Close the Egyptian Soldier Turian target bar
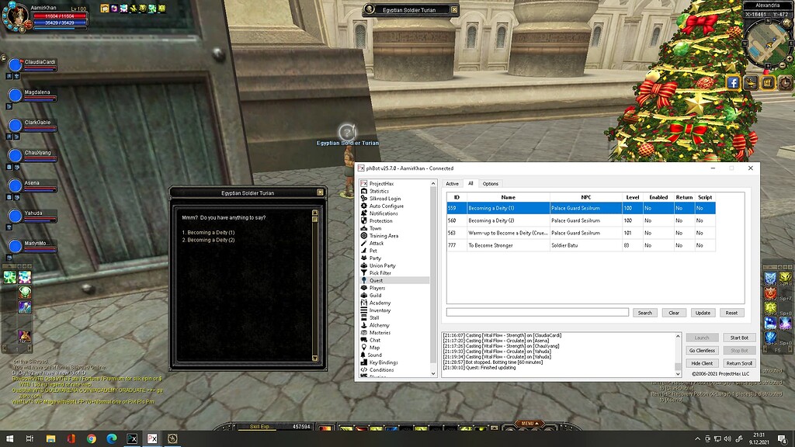795x447 pixels. (x=453, y=9)
